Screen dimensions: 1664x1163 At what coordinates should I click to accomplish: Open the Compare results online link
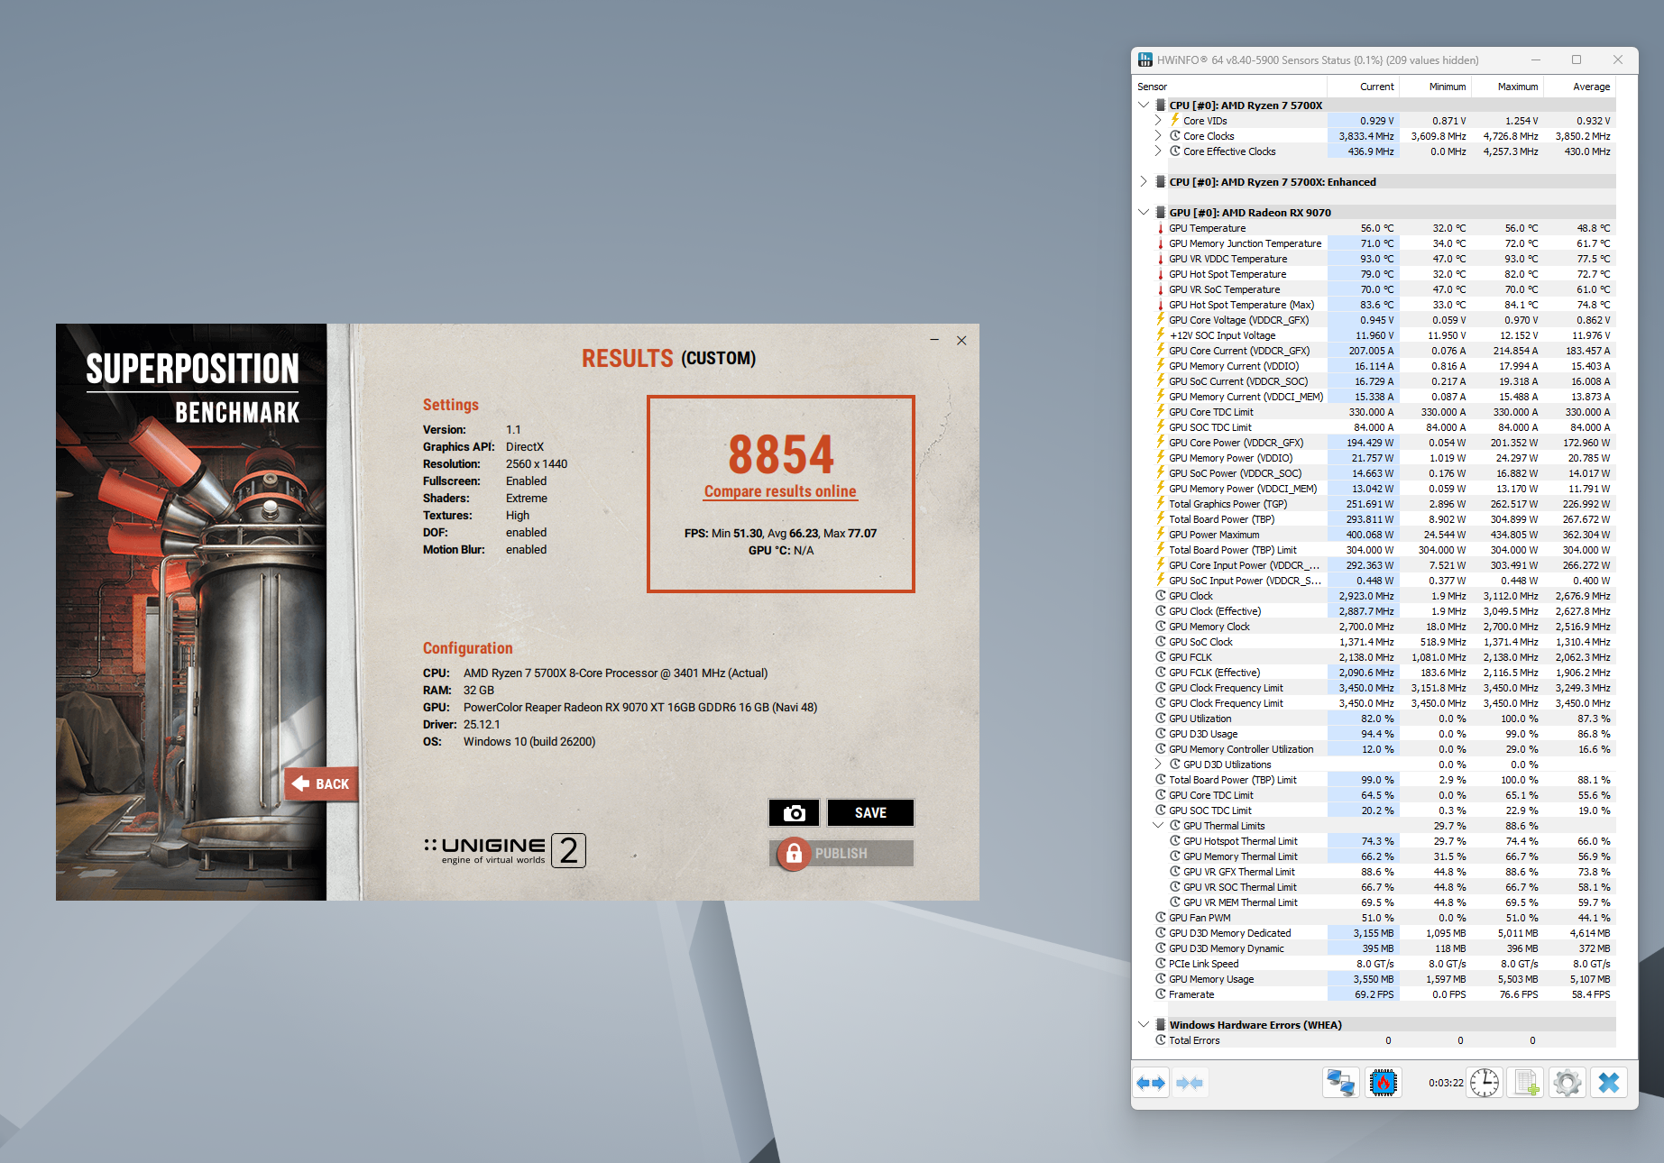coord(780,491)
